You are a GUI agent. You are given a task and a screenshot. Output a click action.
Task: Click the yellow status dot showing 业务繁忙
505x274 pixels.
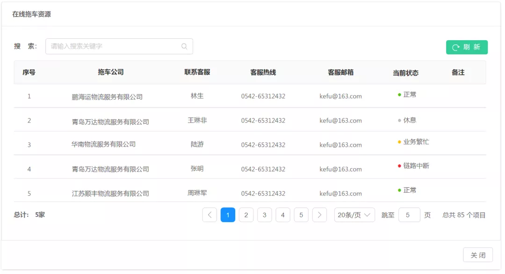point(398,142)
